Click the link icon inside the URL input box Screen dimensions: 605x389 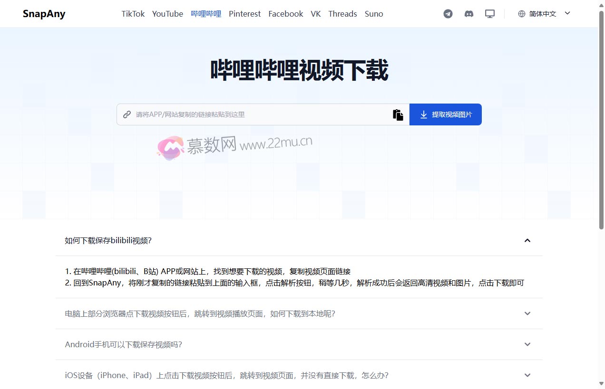coord(127,114)
